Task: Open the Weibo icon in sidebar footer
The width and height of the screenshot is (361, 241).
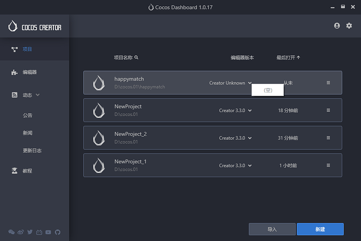Action: pyautogui.click(x=21, y=232)
